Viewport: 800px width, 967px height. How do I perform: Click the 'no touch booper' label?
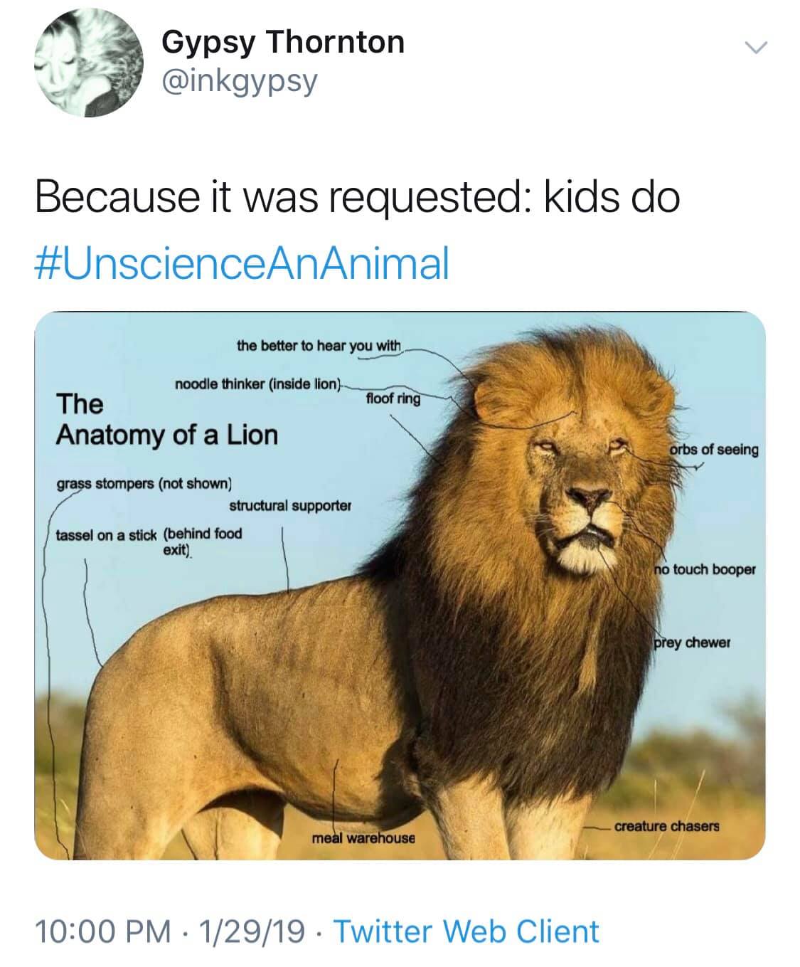(x=705, y=569)
